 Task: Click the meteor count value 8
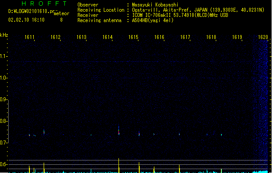(61, 20)
